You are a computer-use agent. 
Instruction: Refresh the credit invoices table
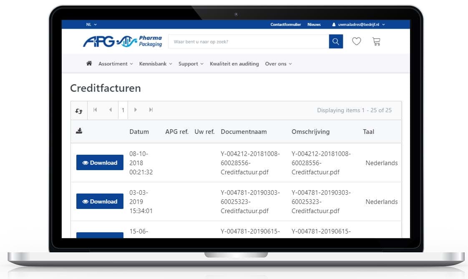click(79, 111)
